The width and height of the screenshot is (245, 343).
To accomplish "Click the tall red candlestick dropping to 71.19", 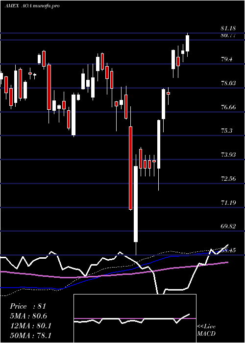I will tap(131, 168).
